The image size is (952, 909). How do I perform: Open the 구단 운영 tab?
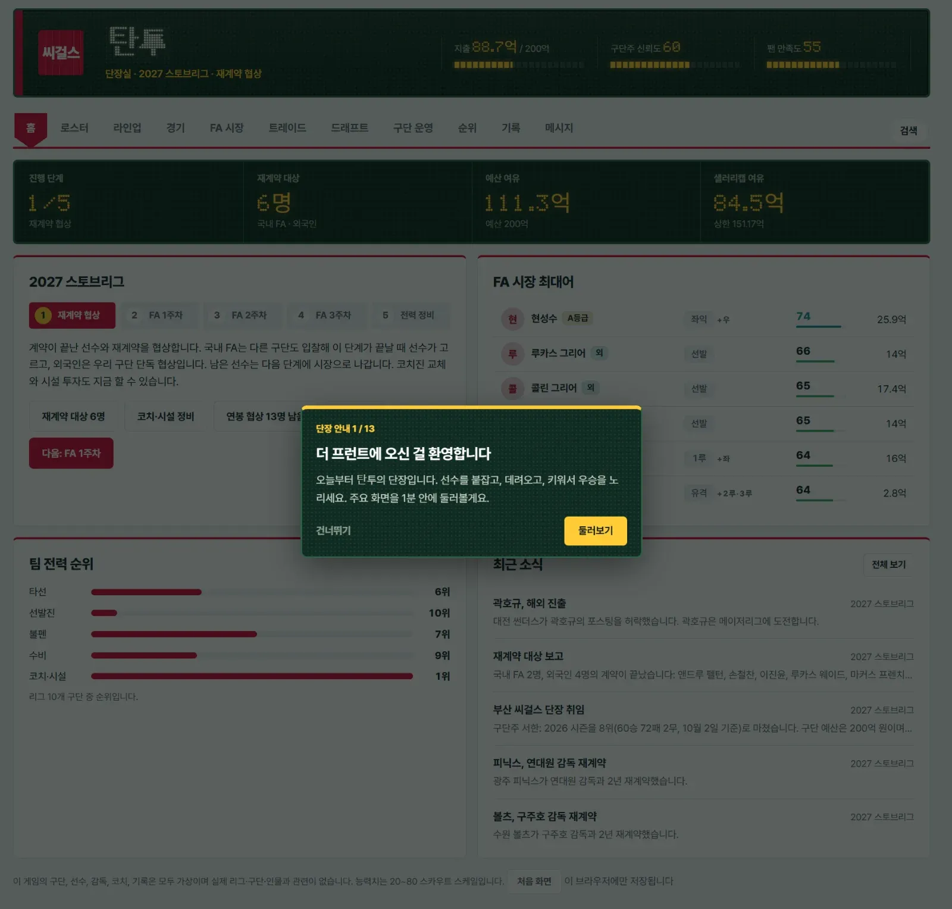[413, 128]
